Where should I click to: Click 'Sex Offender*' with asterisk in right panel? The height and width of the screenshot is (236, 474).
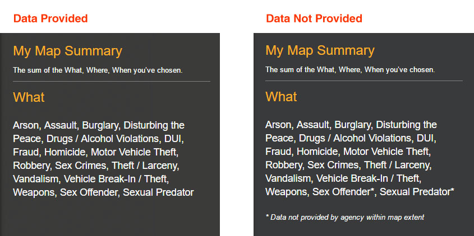point(343,192)
